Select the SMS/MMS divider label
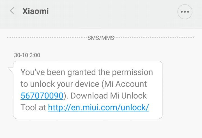 pos(101,38)
